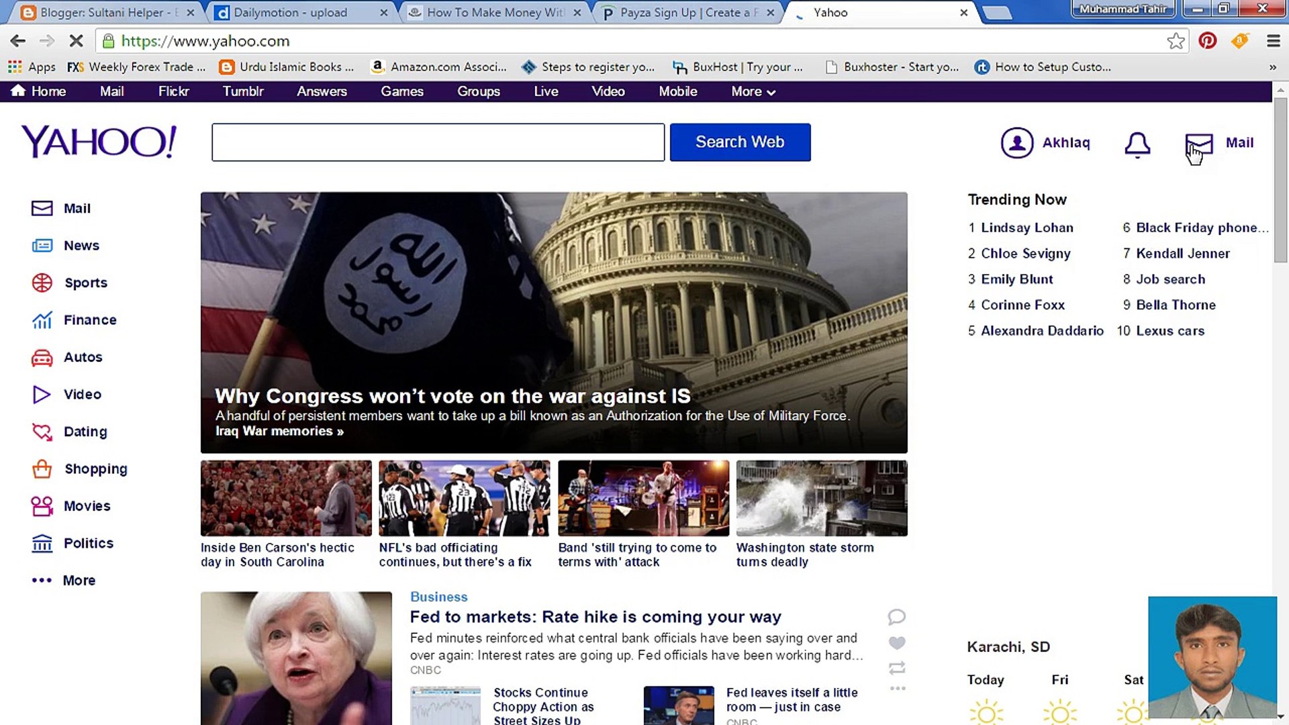Screen dimensions: 1289x725
Task: Click the Shopping bag sidebar icon
Action: pyautogui.click(x=42, y=469)
